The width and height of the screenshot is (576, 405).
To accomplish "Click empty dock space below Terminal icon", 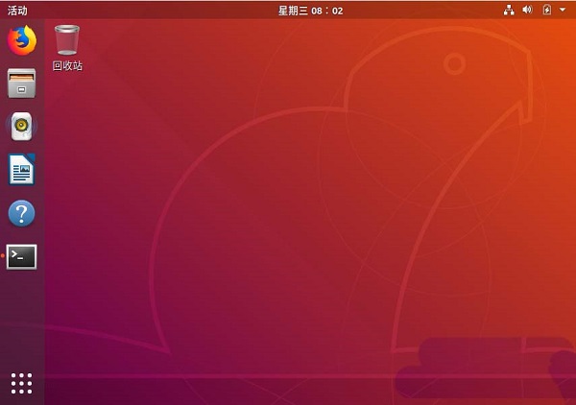I will (x=21, y=317).
